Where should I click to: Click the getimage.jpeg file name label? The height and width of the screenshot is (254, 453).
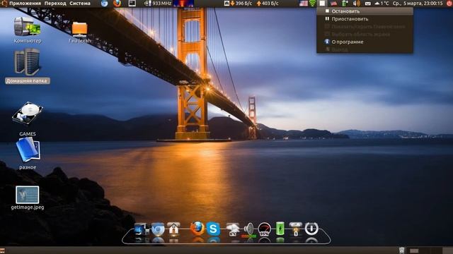pyautogui.click(x=28, y=207)
